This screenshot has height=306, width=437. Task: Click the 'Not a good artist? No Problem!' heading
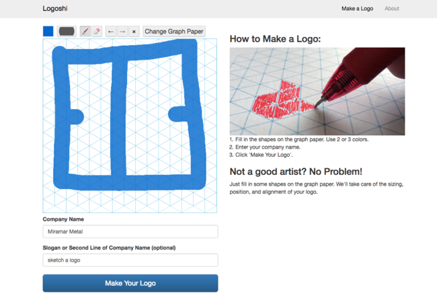tap(296, 171)
